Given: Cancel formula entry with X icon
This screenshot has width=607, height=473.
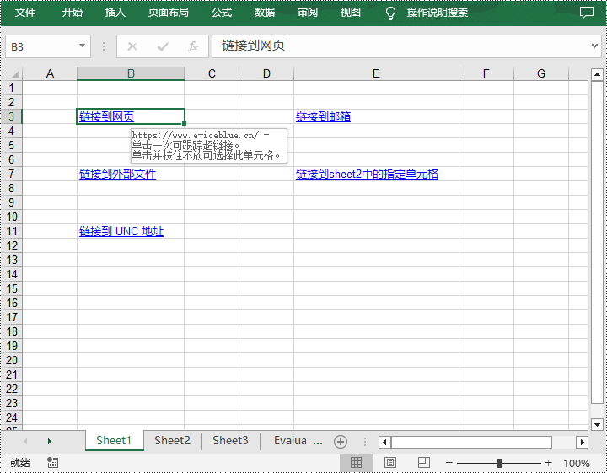Looking at the screenshot, I should 132,47.
